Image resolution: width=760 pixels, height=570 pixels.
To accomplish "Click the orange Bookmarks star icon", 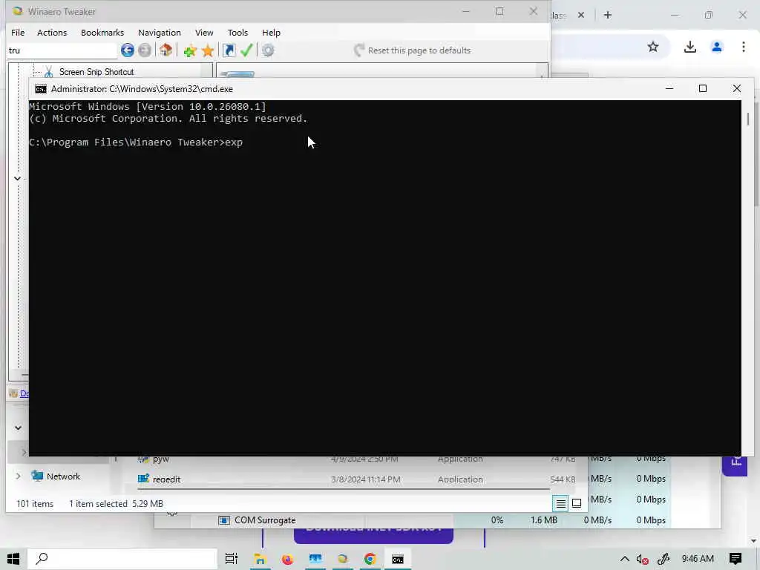I will [208, 50].
